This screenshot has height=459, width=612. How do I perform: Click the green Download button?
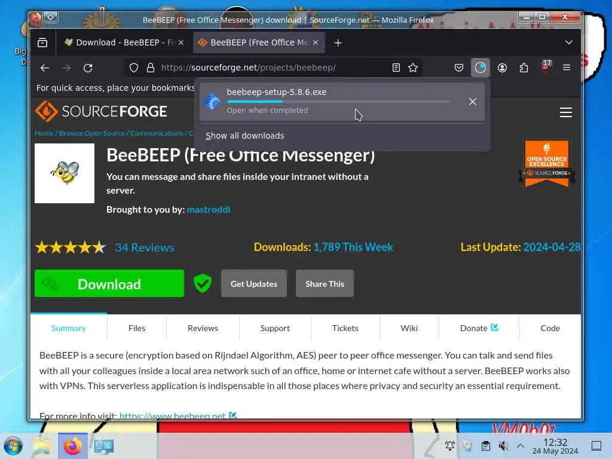[x=109, y=284]
